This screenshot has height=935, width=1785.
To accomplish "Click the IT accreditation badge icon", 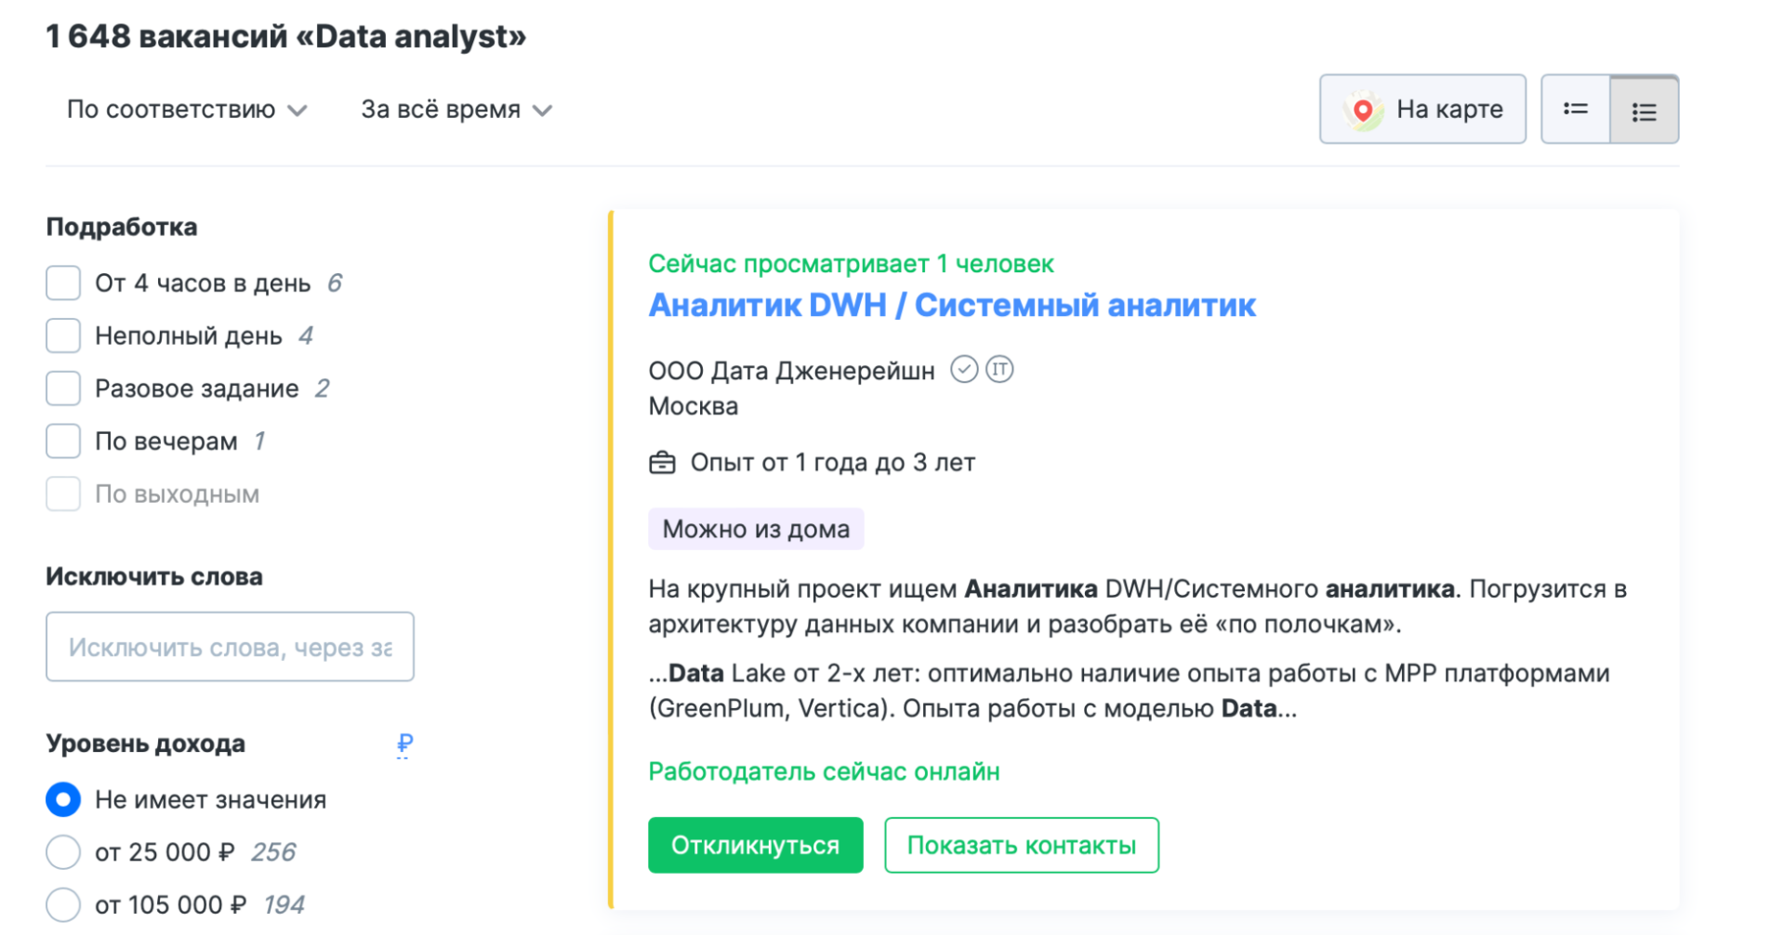I will [x=1001, y=369].
